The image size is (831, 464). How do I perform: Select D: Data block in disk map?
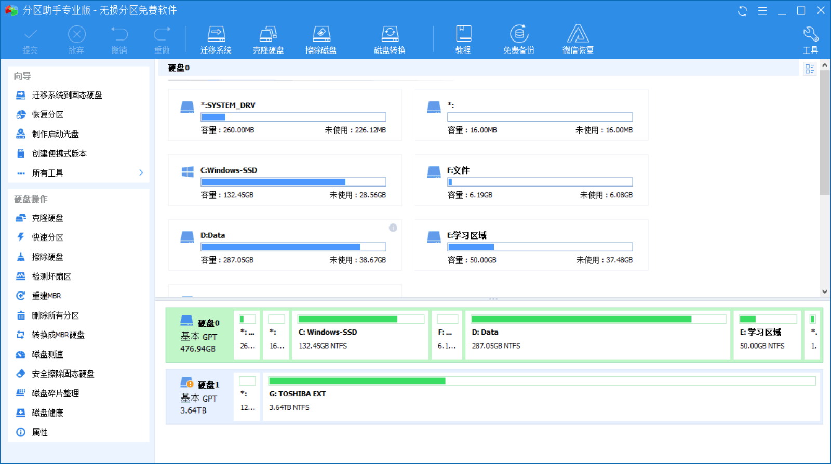point(598,335)
